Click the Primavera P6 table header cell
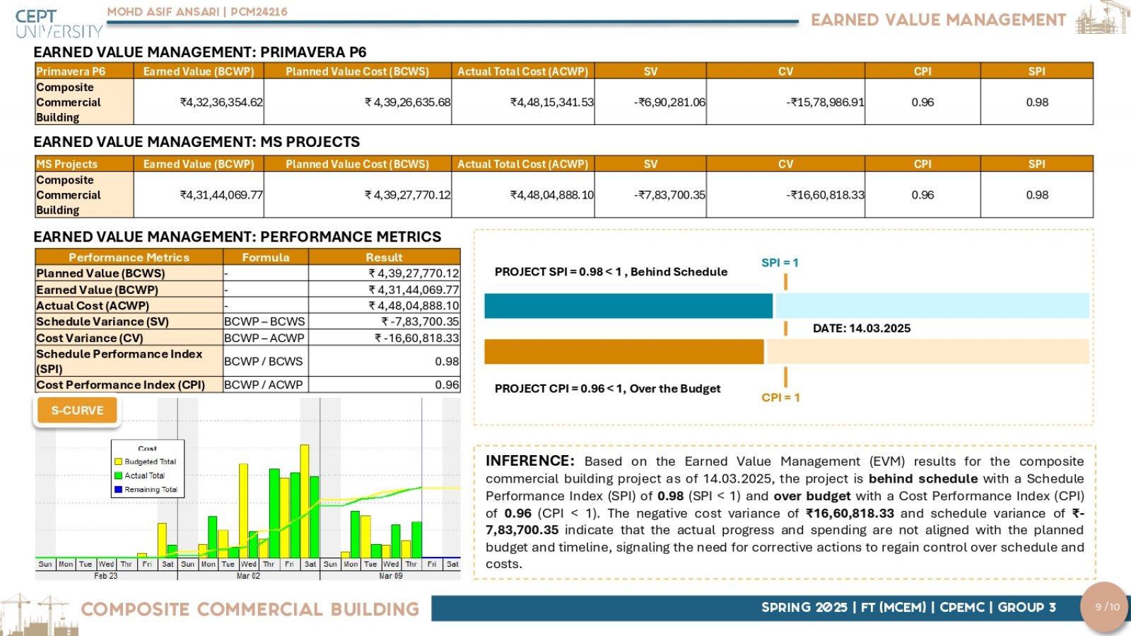This screenshot has width=1131, height=636. (x=84, y=71)
